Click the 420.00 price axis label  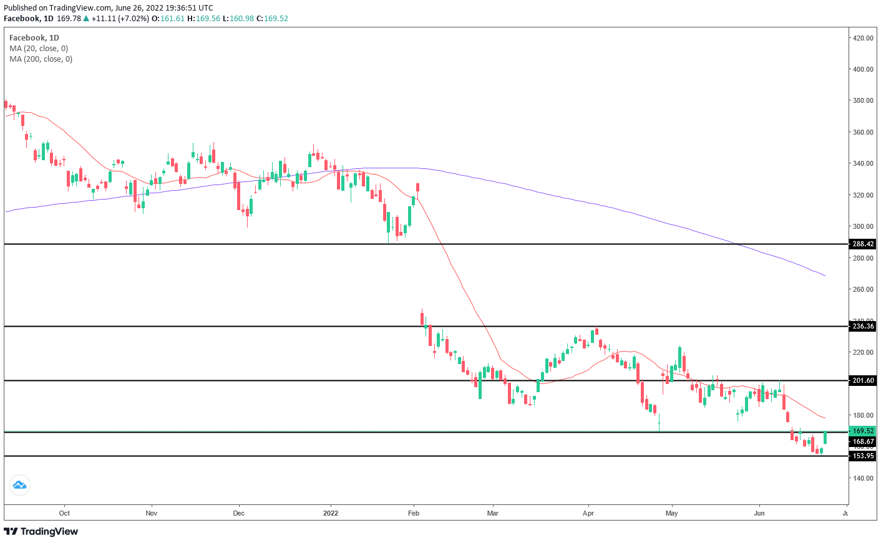coord(864,38)
